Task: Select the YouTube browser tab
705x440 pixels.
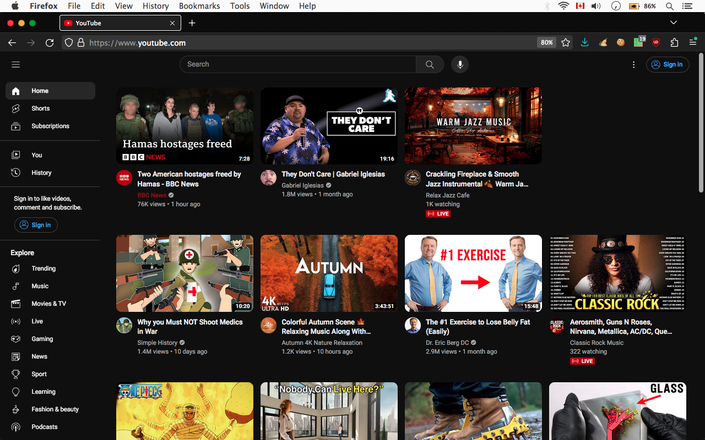Action: point(120,23)
